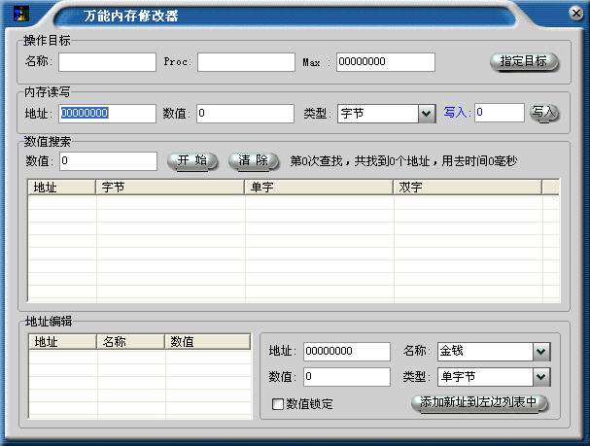This screenshot has width=590, height=446.
Task: Click the 写入 value input field
Action: [500, 113]
